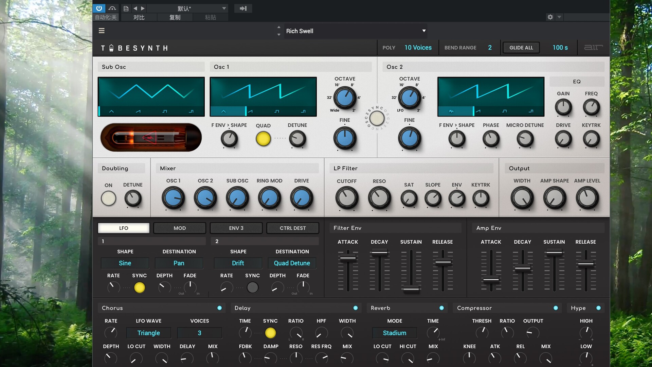Click the plugin power bypass icon
This screenshot has height=367, width=652.
point(99,8)
